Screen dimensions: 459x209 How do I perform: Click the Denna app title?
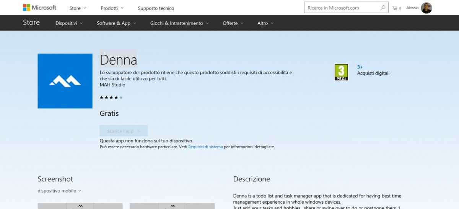[118, 60]
